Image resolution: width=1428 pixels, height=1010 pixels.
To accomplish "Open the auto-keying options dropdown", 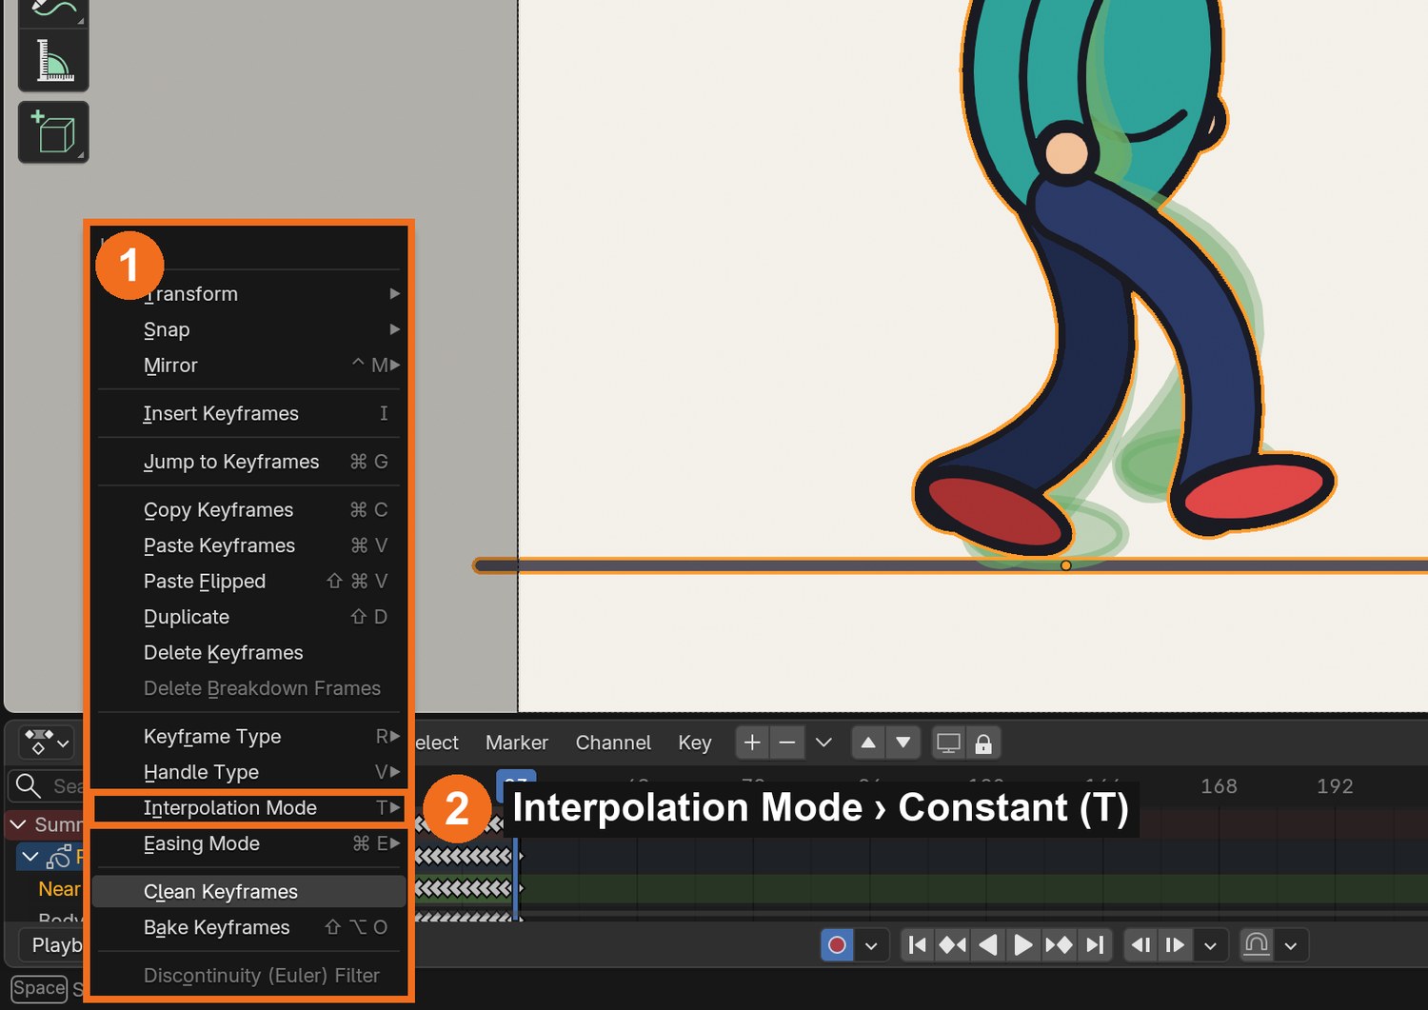I will pos(871,944).
